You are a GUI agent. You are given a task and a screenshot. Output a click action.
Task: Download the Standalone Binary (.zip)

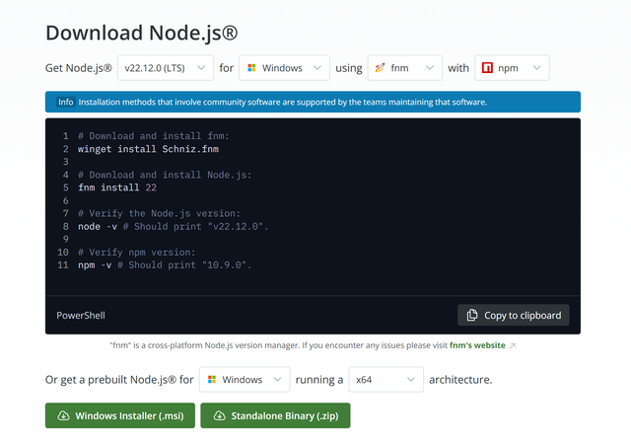275,415
